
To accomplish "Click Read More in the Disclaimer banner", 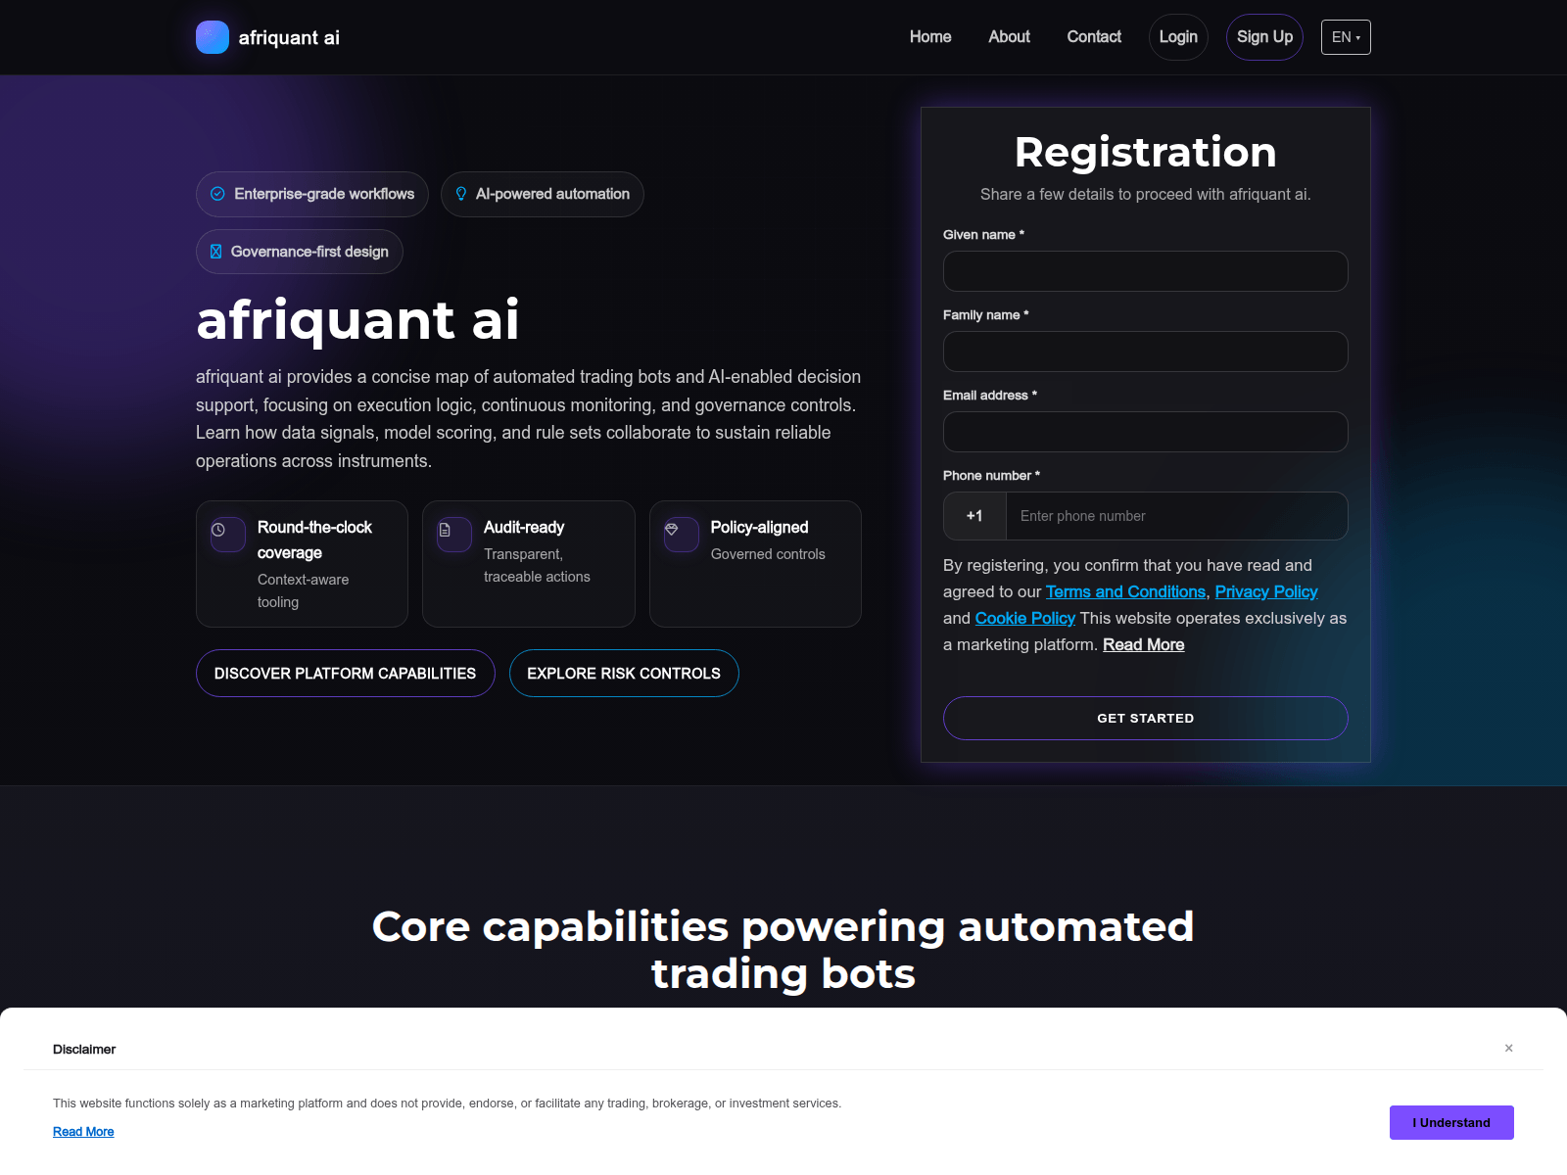I will tap(83, 1132).
